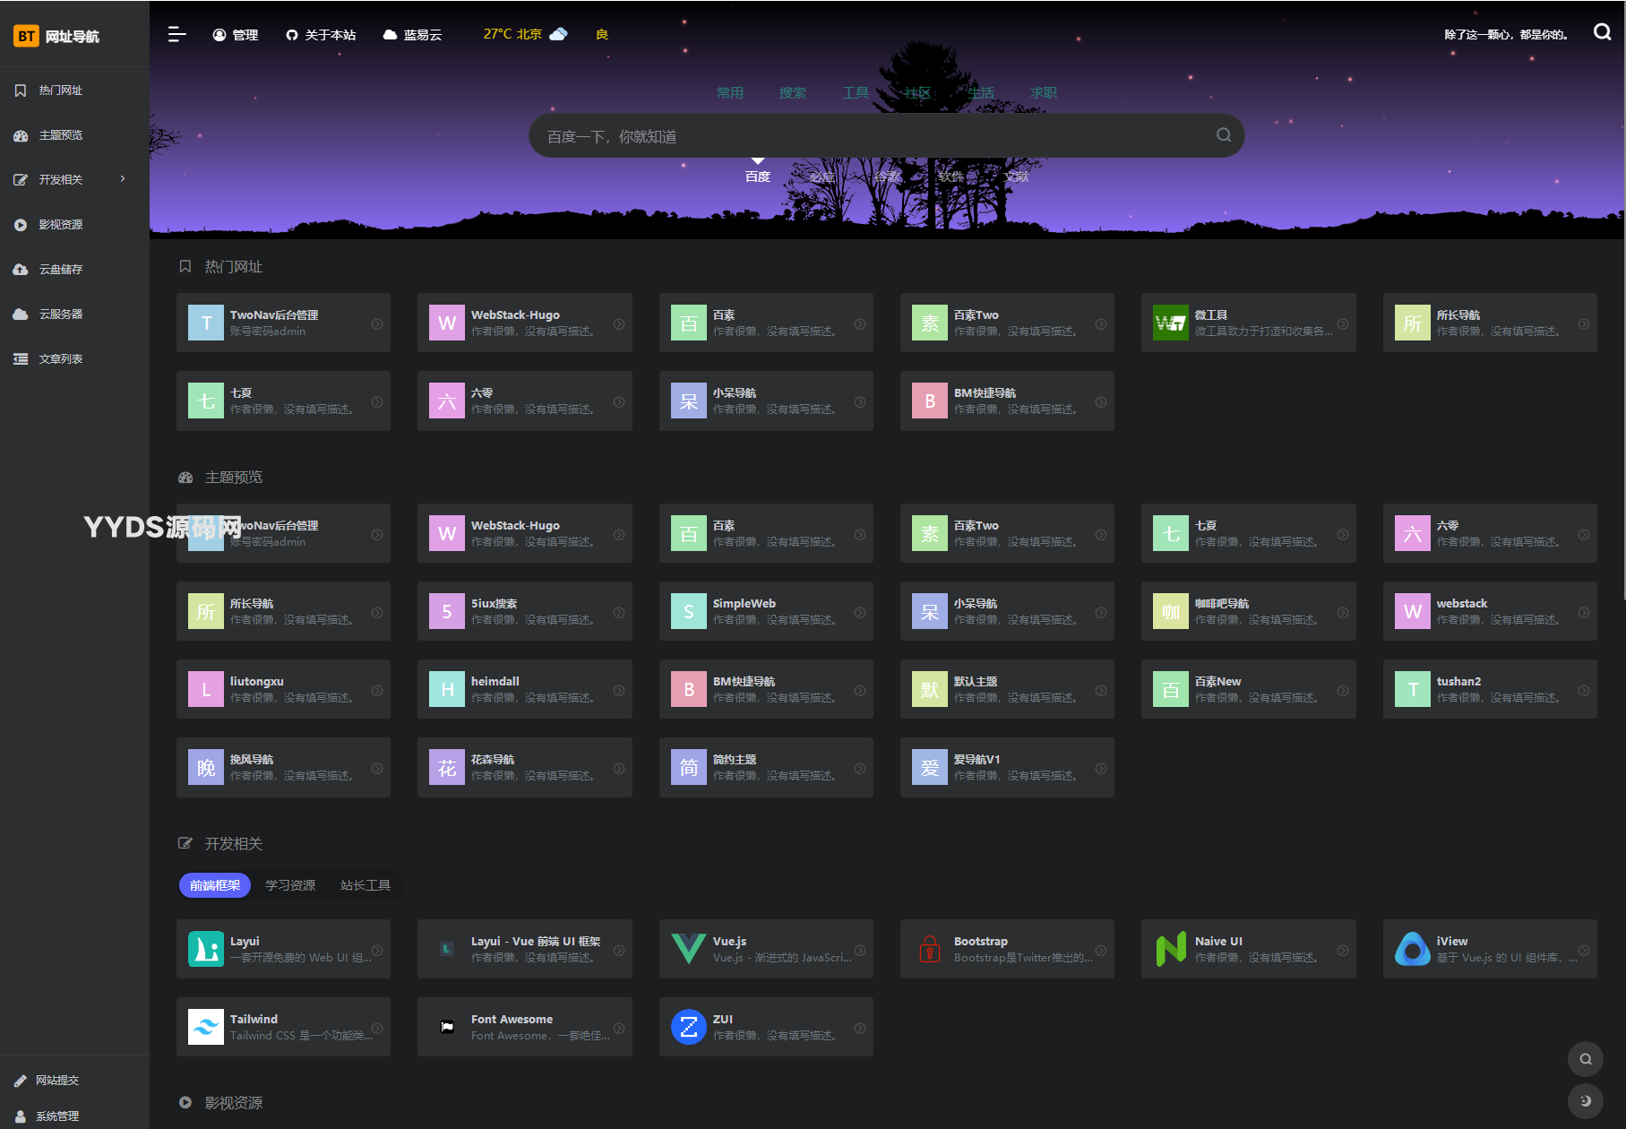Viewport: 1626px width, 1129px height.
Task: Click the ZUI logo icon
Action: click(x=688, y=1027)
